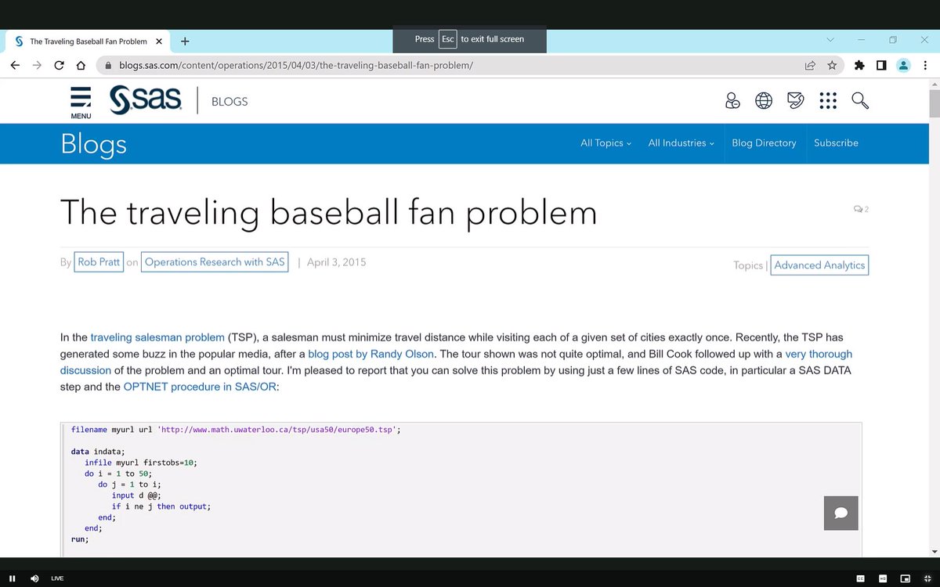Click the contact us envelope-phone icon
The image size is (940, 587).
tap(796, 101)
